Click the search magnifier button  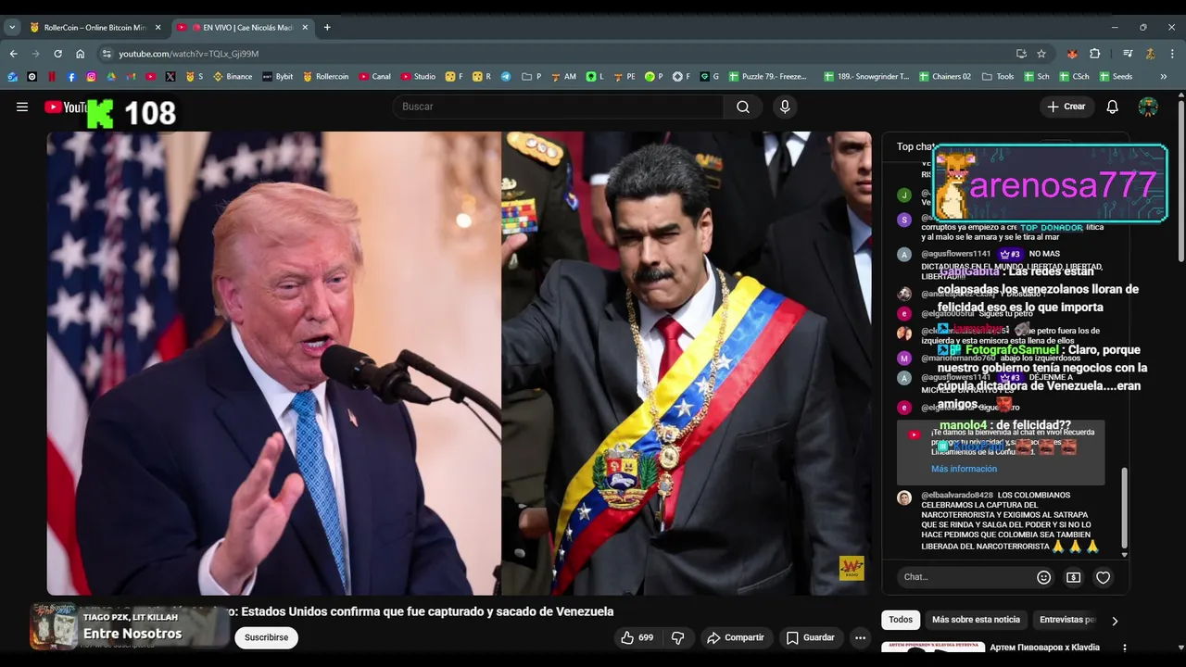[743, 107]
